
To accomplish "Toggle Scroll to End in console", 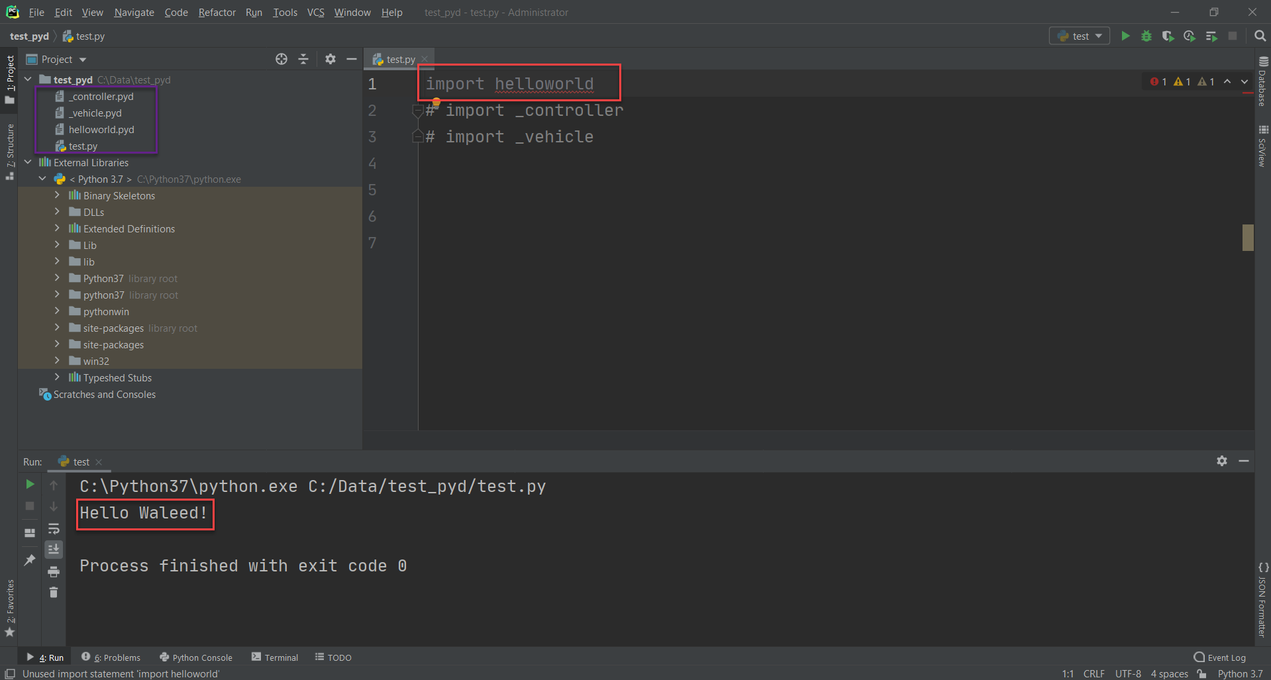I will click(54, 549).
